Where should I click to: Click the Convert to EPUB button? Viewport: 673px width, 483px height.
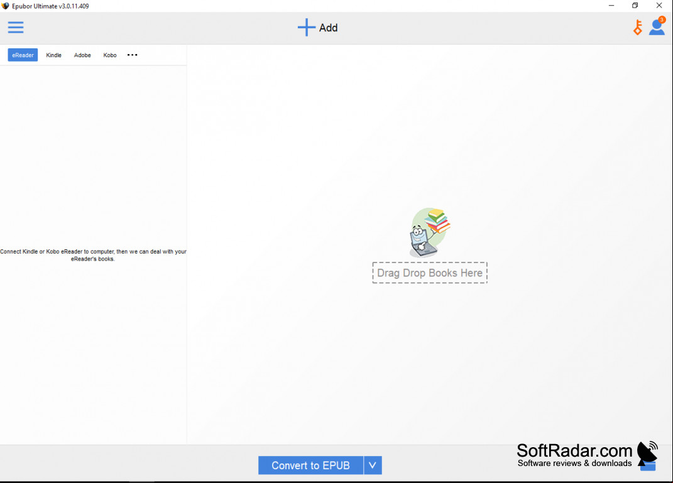311,465
